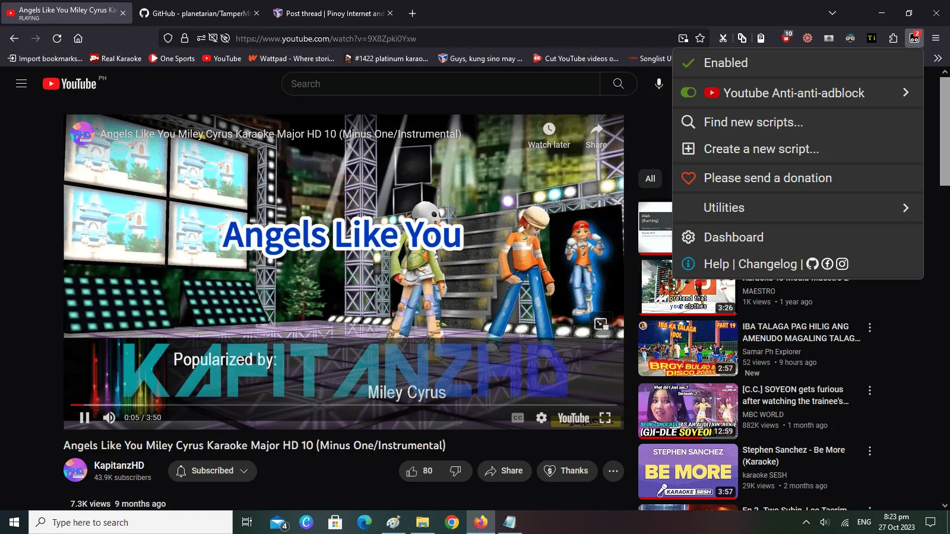
Task: Click the search magnifier button
Action: click(x=618, y=84)
